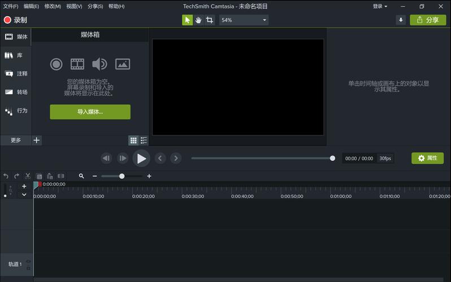Click the Split clip icon
Viewport: 451px width, 282px height.
coord(61,176)
